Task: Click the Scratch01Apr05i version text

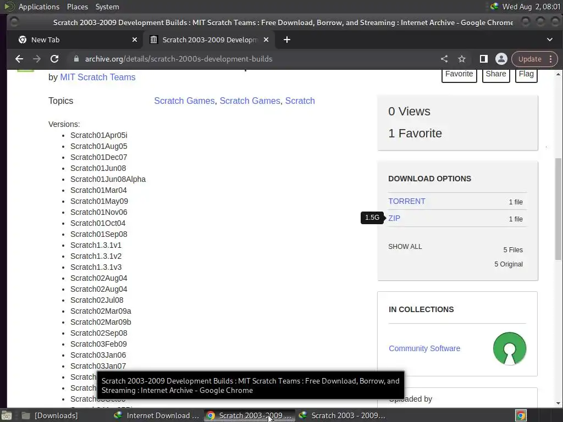Action: pyautogui.click(x=99, y=135)
